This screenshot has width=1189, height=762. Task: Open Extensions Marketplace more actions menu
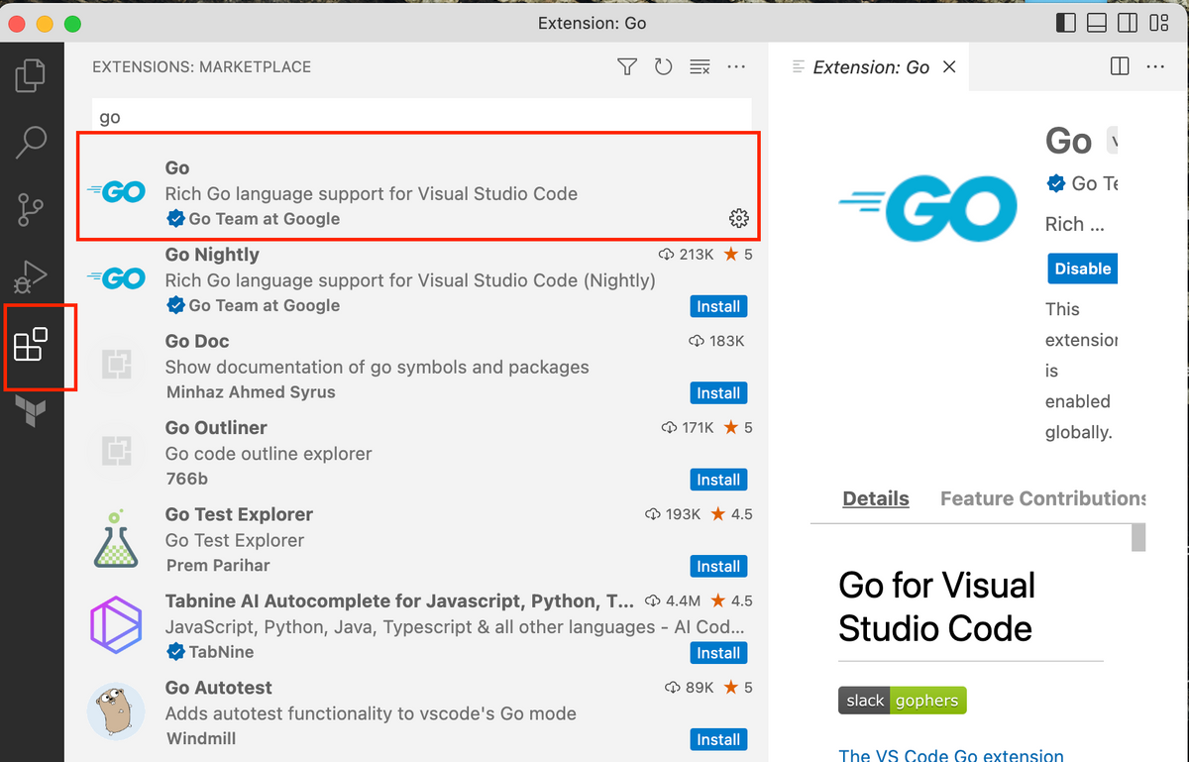coord(736,66)
